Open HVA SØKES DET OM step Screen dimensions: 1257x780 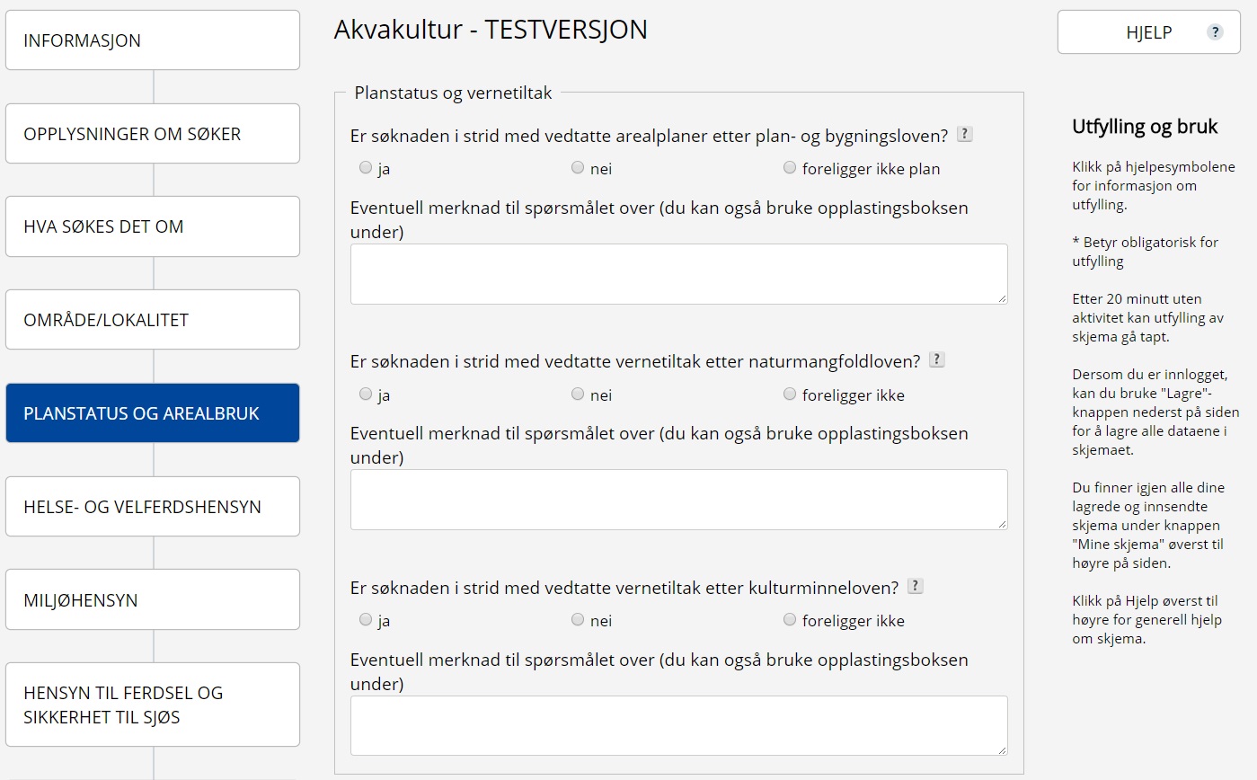pos(153,226)
